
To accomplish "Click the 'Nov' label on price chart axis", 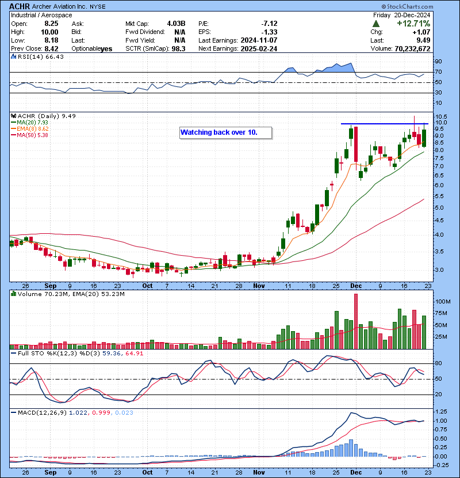I will (x=259, y=286).
